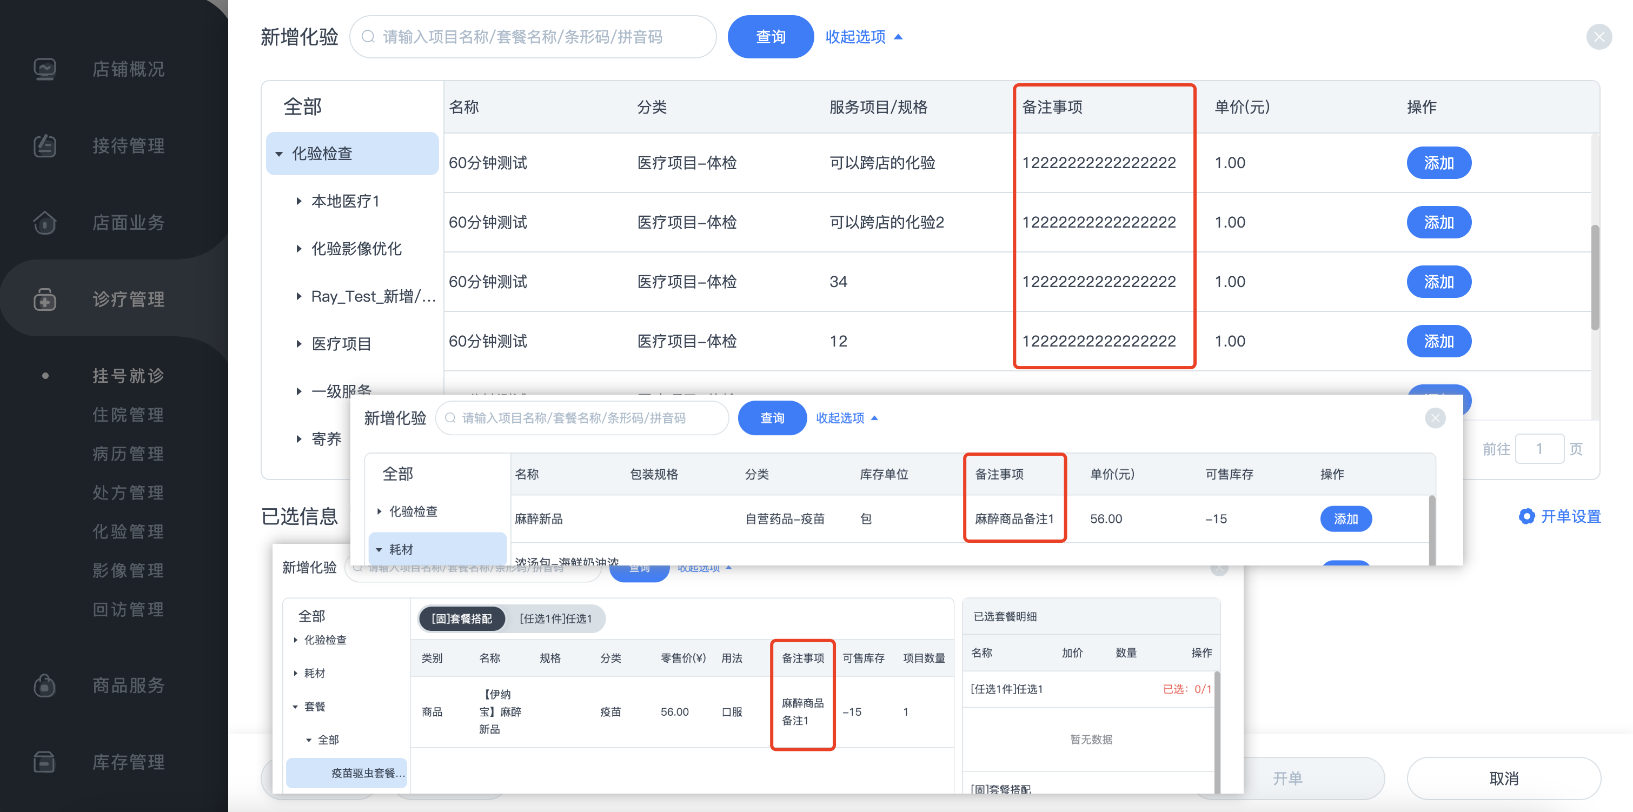Expand 化验检查 in middle popup tree
The width and height of the screenshot is (1633, 812).
(x=379, y=511)
